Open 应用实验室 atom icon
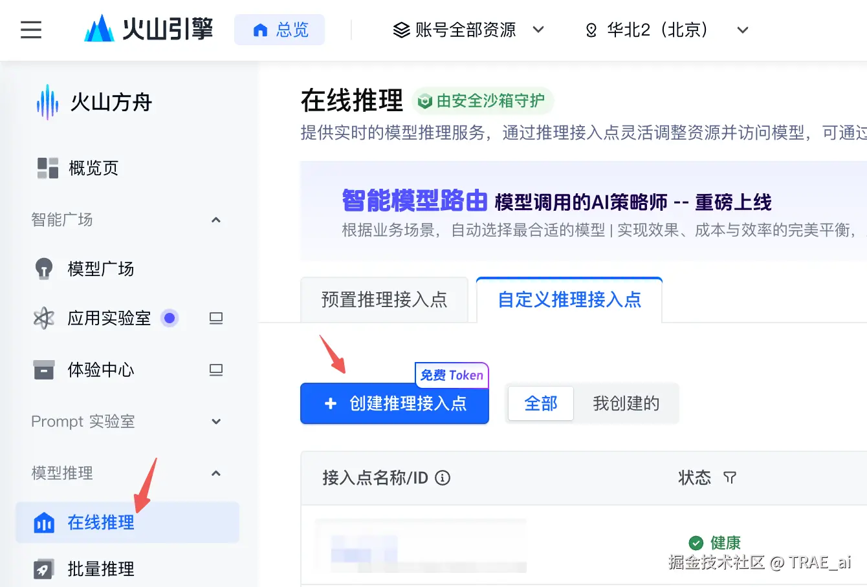 [44, 318]
